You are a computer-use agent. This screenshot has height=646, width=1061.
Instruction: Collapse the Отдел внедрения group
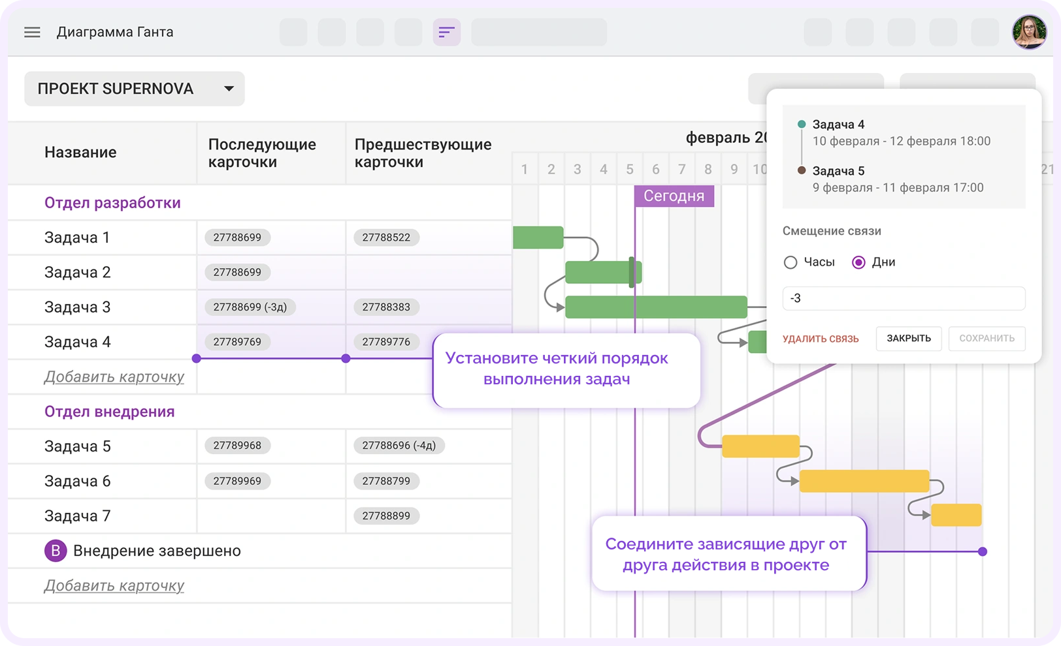coord(109,412)
